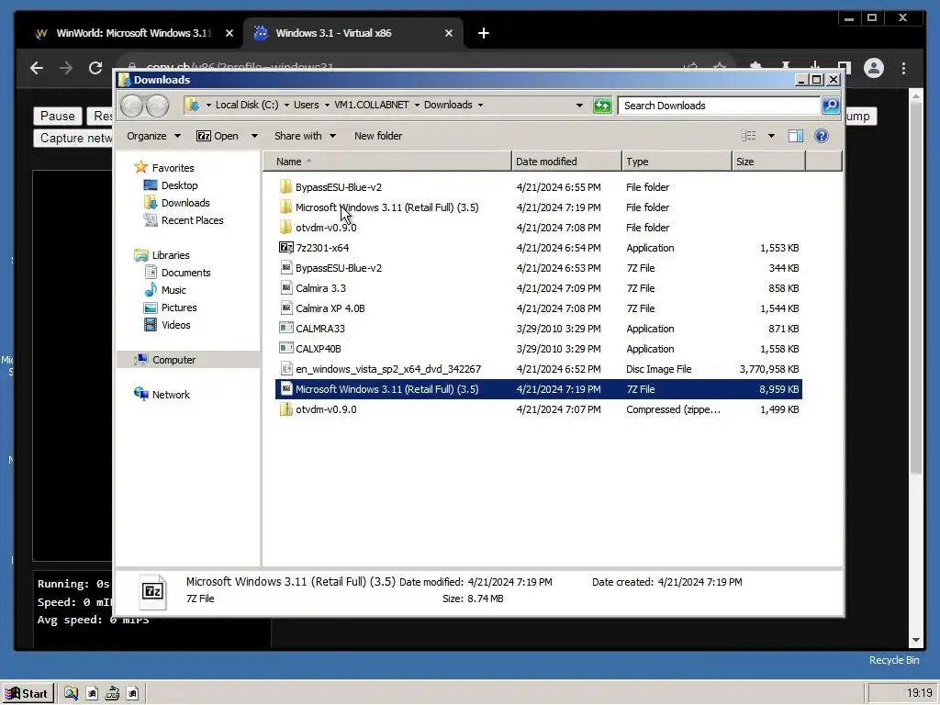Click the search folder icon in taskbar quick launch

point(71,694)
